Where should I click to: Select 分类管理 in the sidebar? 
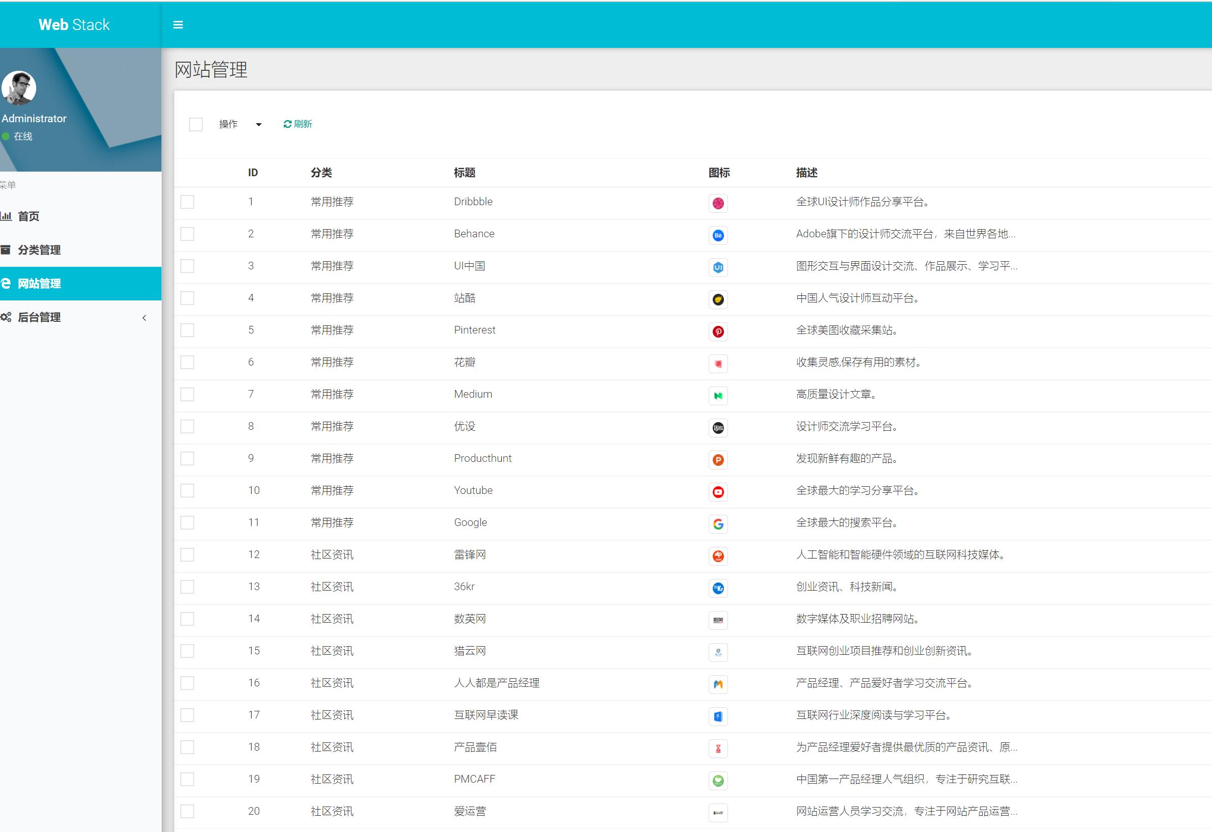(39, 250)
